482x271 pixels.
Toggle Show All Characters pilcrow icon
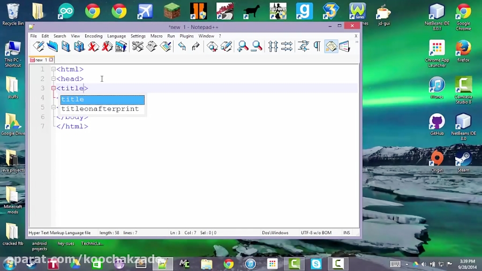[x=317, y=47]
